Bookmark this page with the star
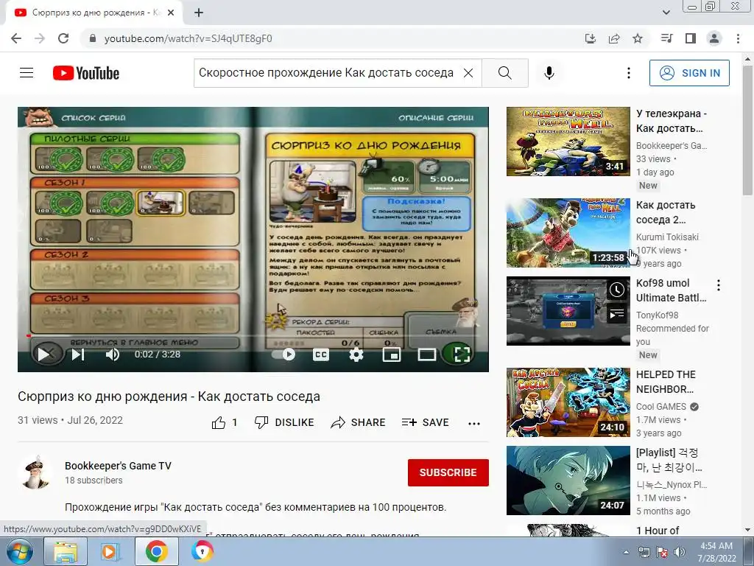Viewport: 754px width, 566px height. (638, 38)
